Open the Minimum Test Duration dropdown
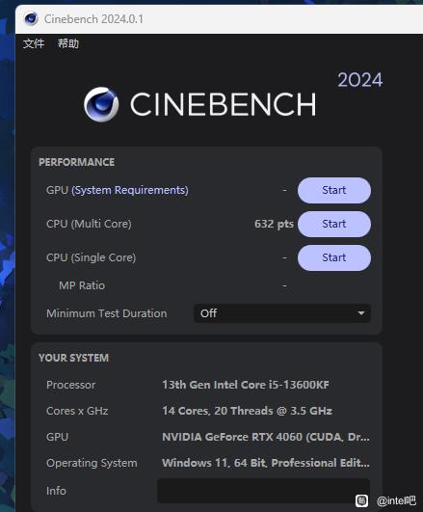Viewport: 423px width, 512px height. [x=282, y=313]
